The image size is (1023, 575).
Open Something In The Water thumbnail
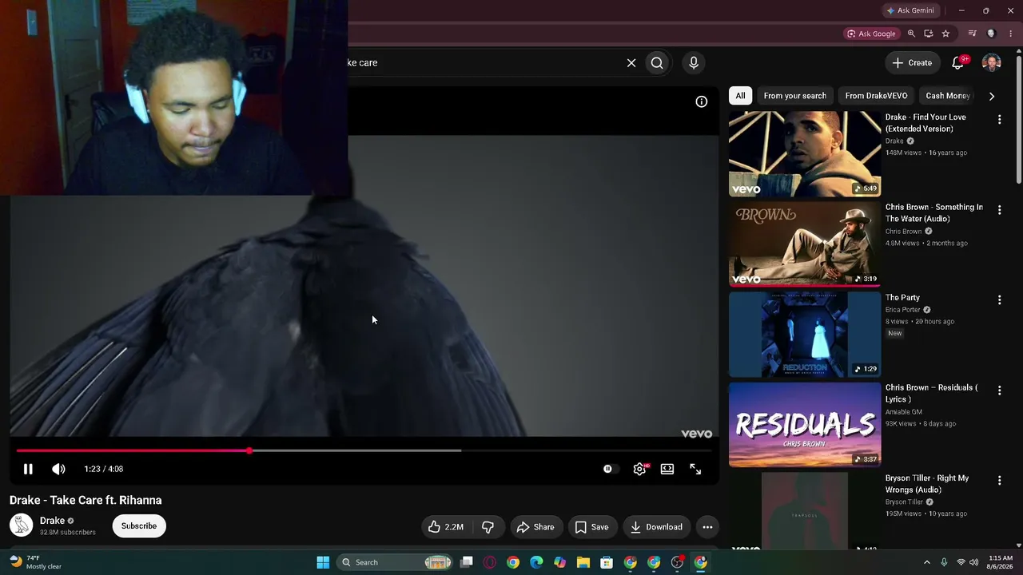(805, 244)
